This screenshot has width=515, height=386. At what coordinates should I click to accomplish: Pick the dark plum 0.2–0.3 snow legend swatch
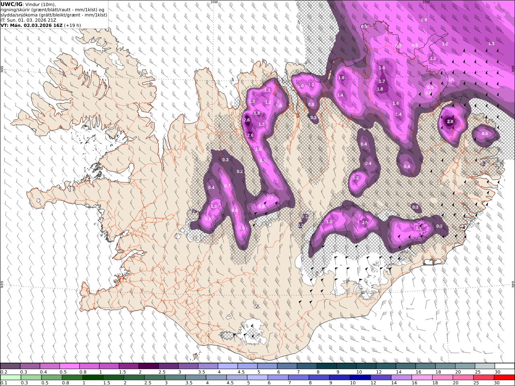10,366
